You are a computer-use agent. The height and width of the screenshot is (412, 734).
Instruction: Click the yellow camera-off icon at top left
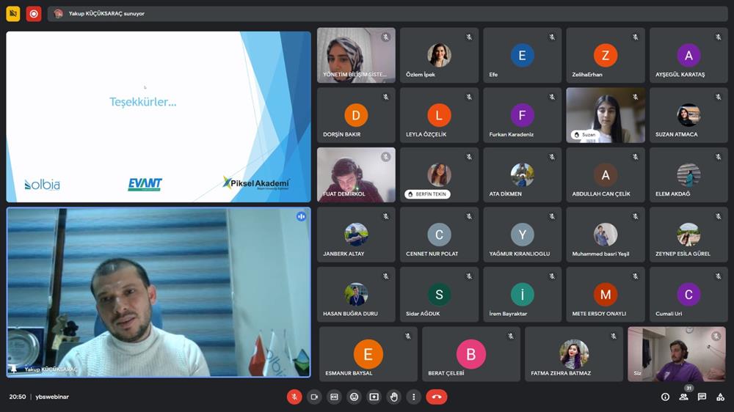tap(13, 13)
